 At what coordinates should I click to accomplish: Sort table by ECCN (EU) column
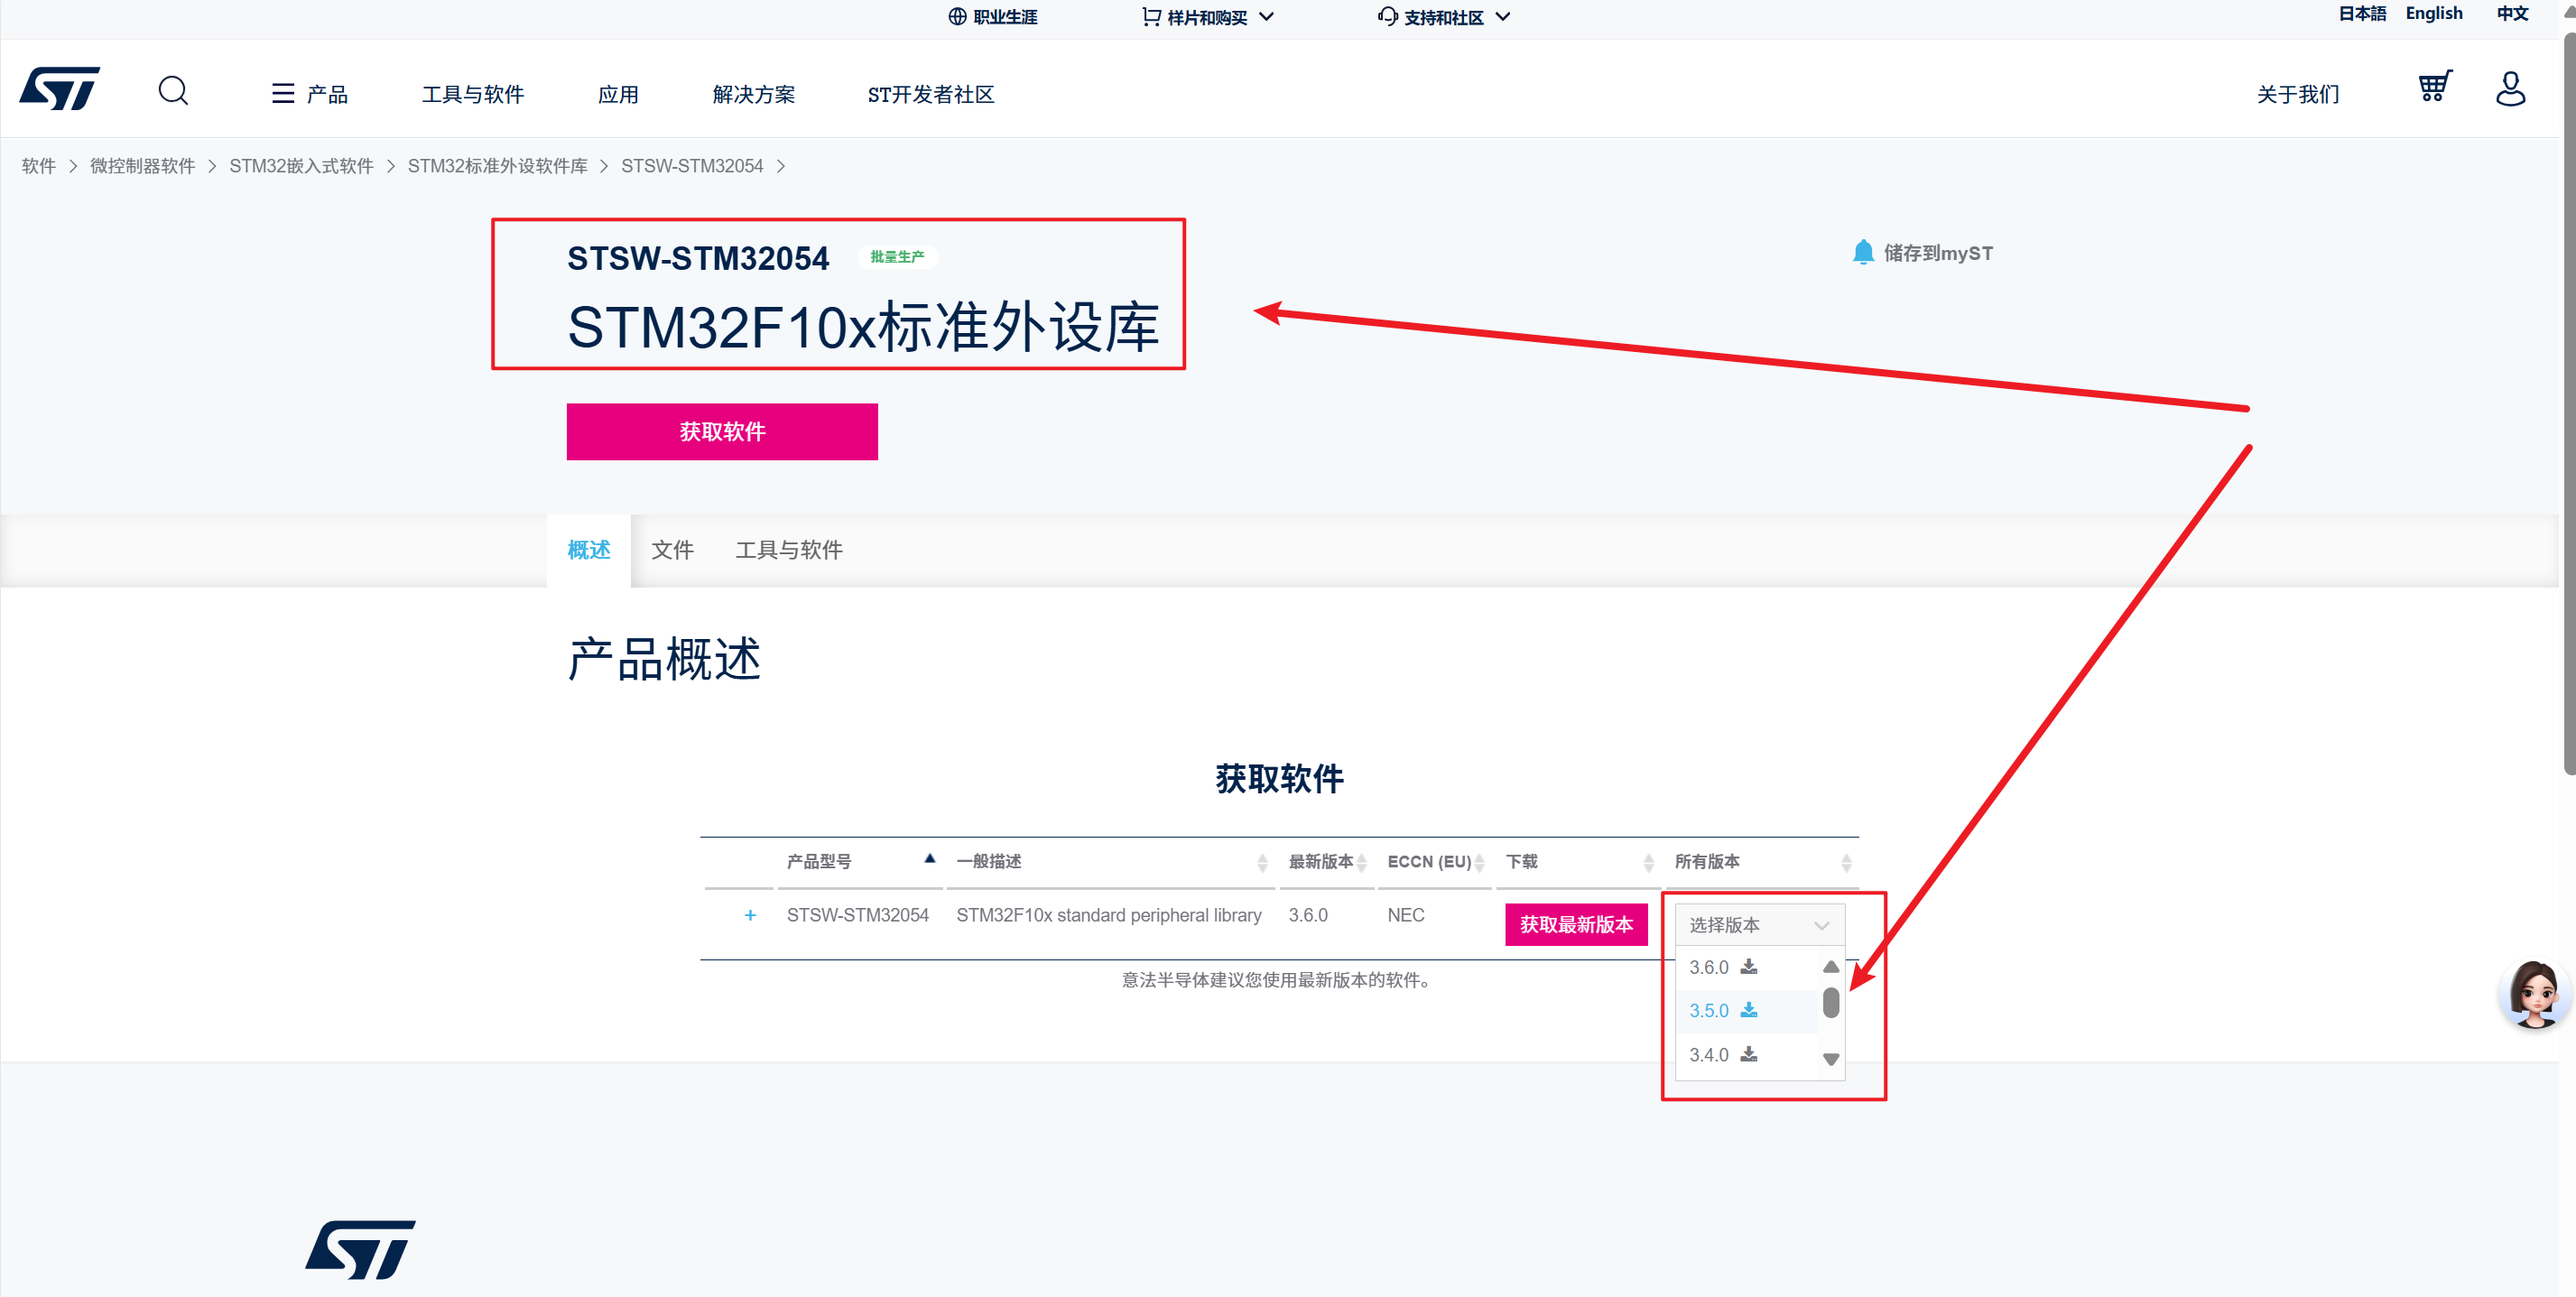coord(1435,861)
